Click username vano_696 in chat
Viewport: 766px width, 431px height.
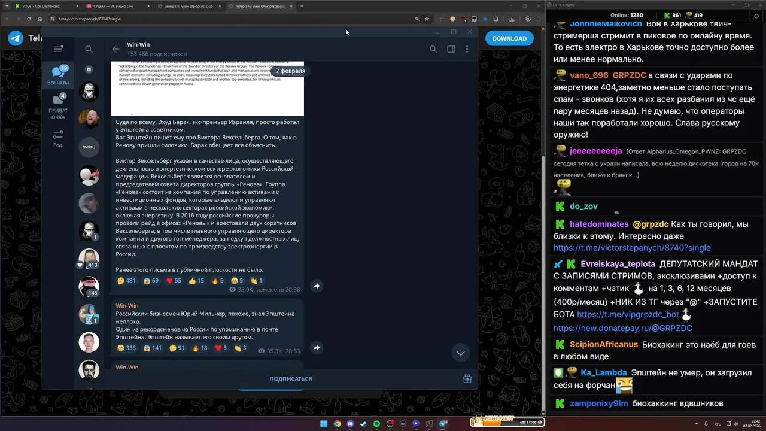pyautogui.click(x=589, y=75)
